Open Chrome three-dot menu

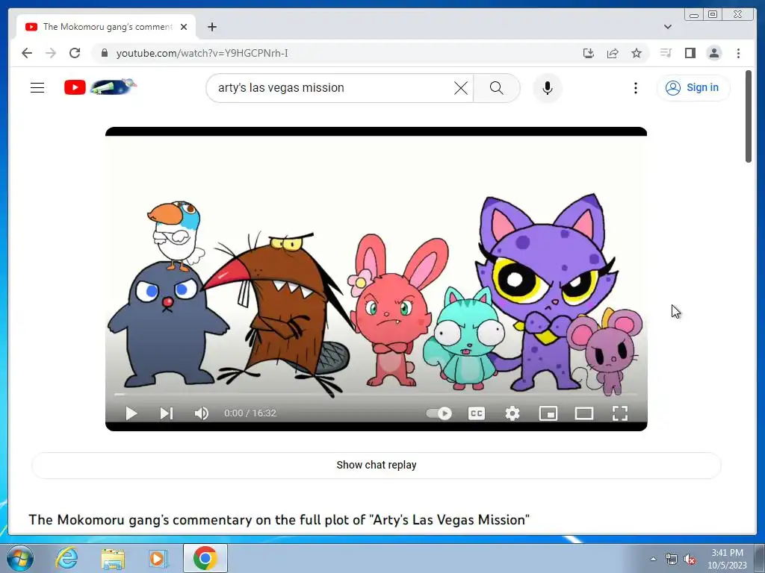click(x=738, y=53)
